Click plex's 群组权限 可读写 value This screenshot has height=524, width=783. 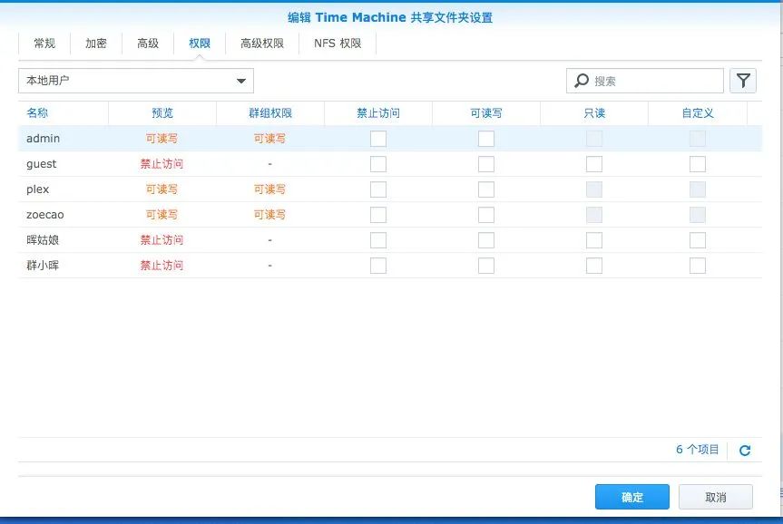pos(269,189)
